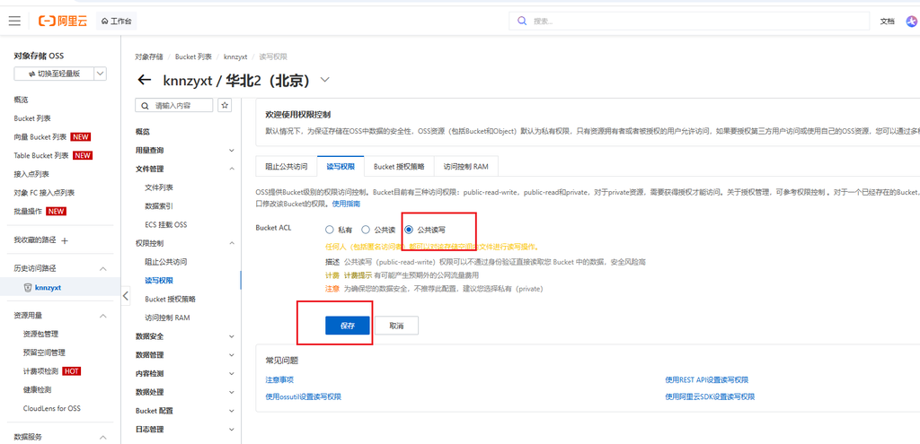Screen dimensions: 920x444
Task: Switch to Bucket 授权策略 tab
Action: (x=399, y=166)
